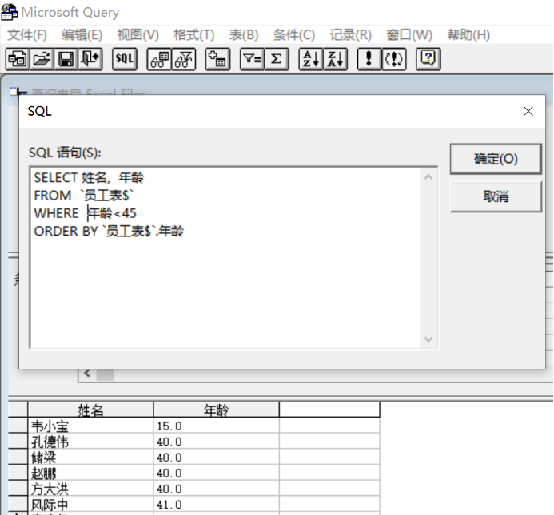Close the SQL dialog with the X
This screenshot has width=554, height=515.
(528, 111)
